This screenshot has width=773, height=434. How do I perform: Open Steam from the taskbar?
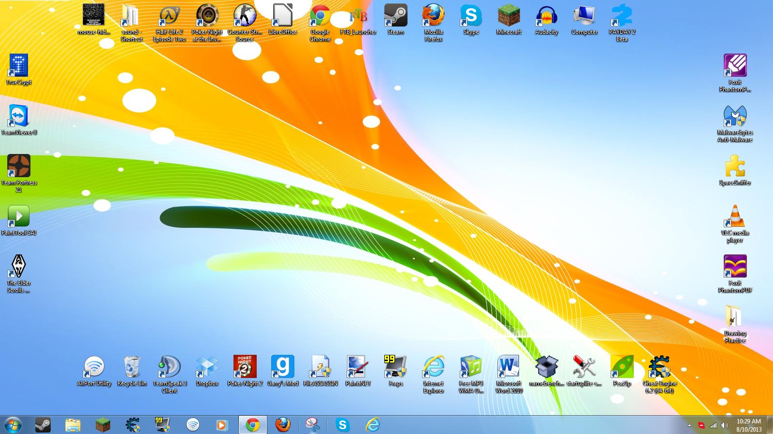pos(43,425)
